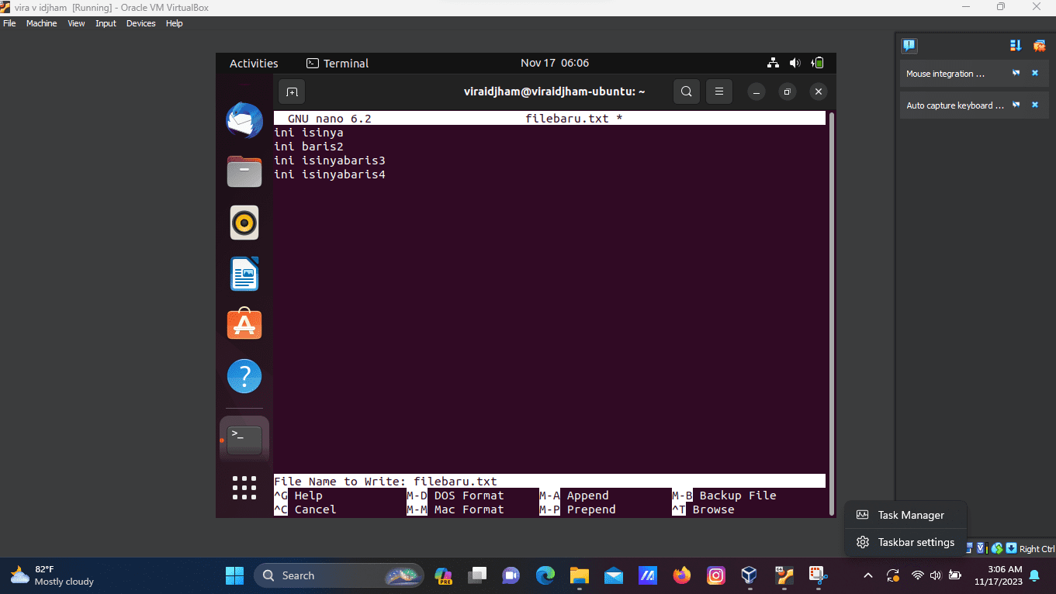This screenshot has height=594, width=1056.
Task: Click the Windows Start button
Action: (234, 575)
